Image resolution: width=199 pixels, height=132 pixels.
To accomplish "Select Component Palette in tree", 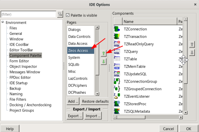I will 26,56.
